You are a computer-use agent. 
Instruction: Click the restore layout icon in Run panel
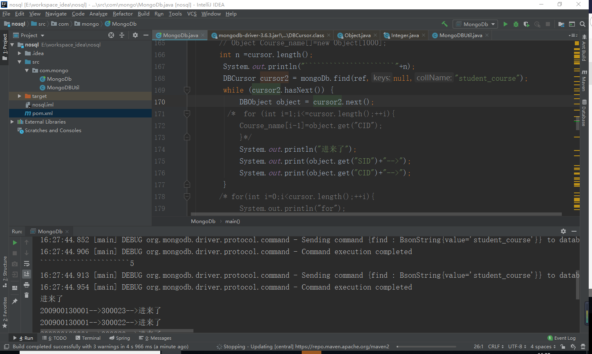15,288
